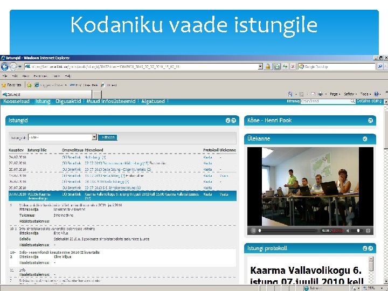
Task: Collapse the Istungid panel
Action: click(233, 121)
